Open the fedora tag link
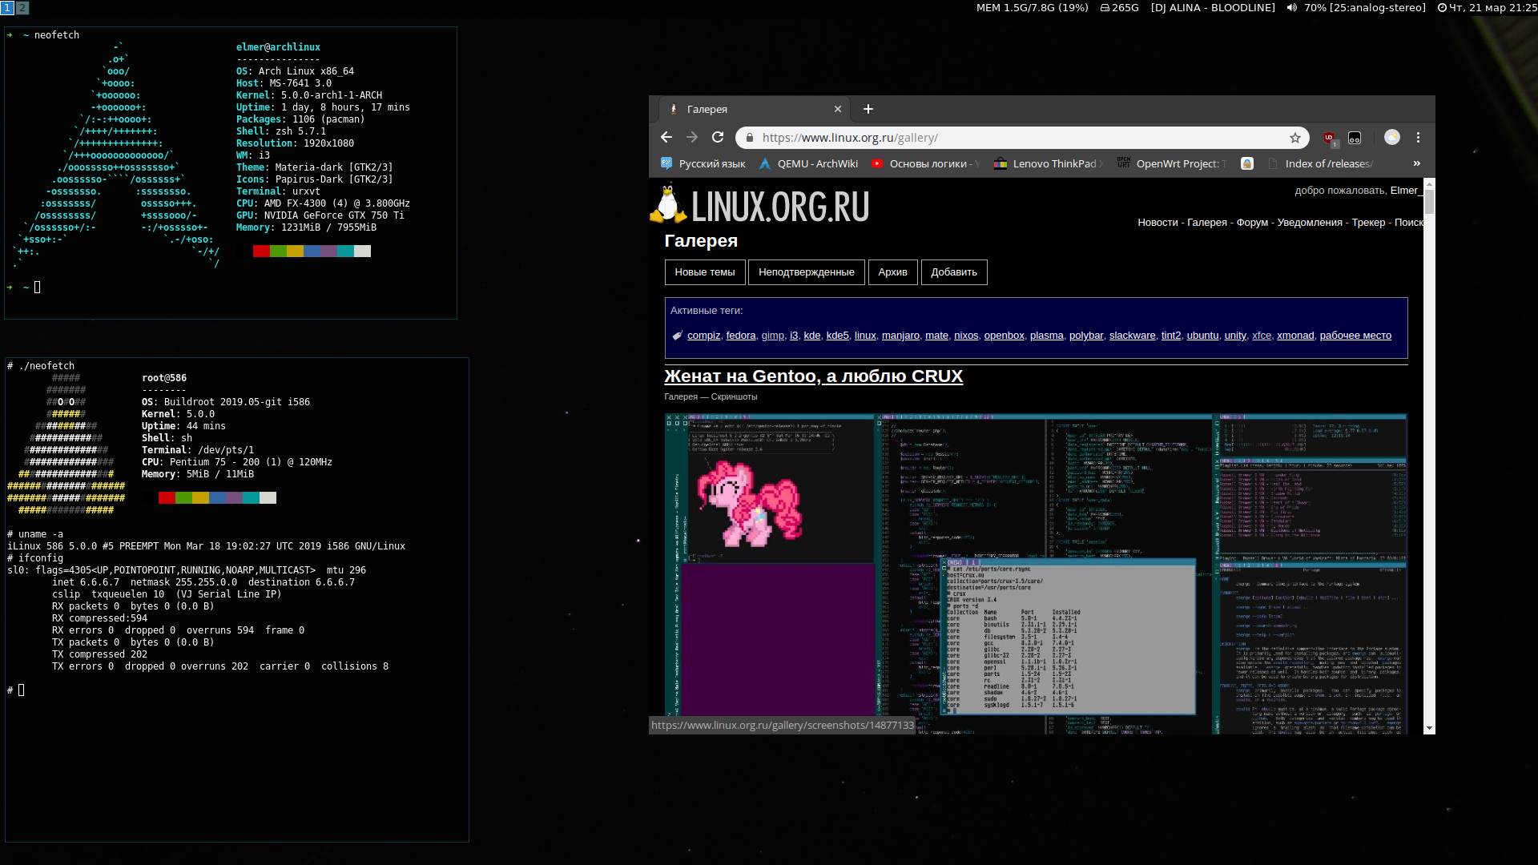The image size is (1538, 865). pos(741,336)
